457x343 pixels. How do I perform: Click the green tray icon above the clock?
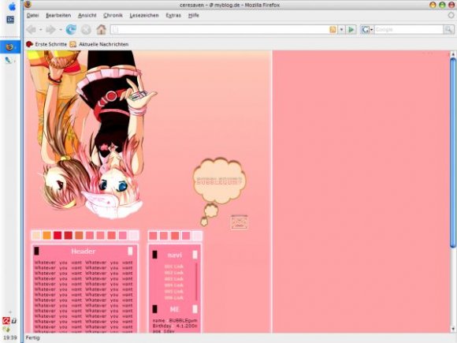tap(6, 330)
